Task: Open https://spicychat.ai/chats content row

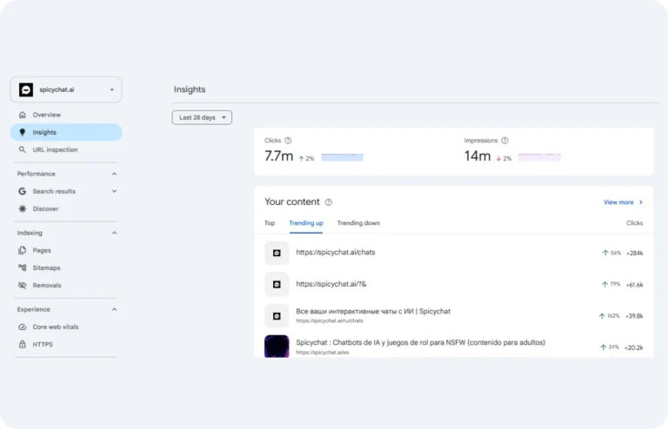Action: tap(454, 253)
